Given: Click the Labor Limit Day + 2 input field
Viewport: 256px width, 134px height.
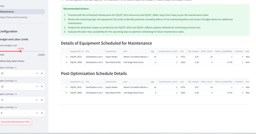Looking at the screenshot, I should coord(17,86).
